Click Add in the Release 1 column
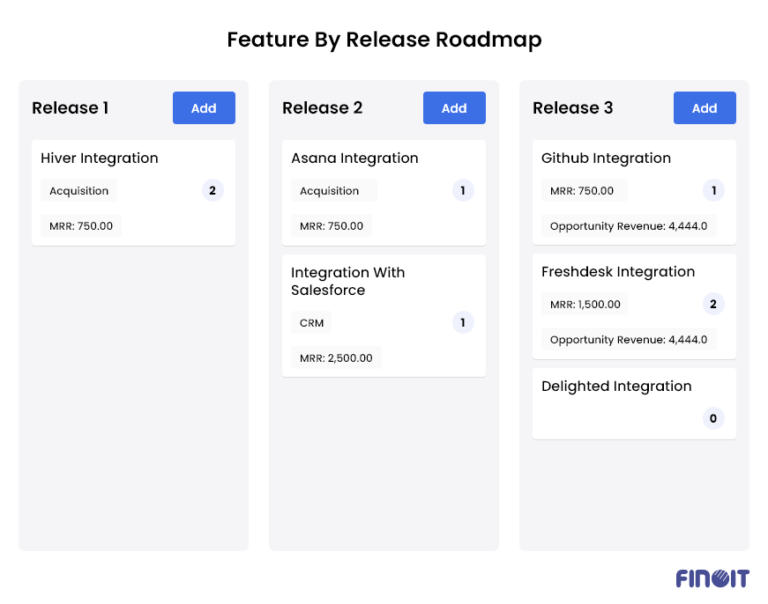This screenshot has height=604, width=768. [204, 107]
